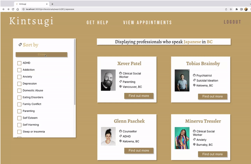Viewport: 251px width, 164px height.
Task: Tick the Eating Disorders checkbox
Action: point(19,97)
